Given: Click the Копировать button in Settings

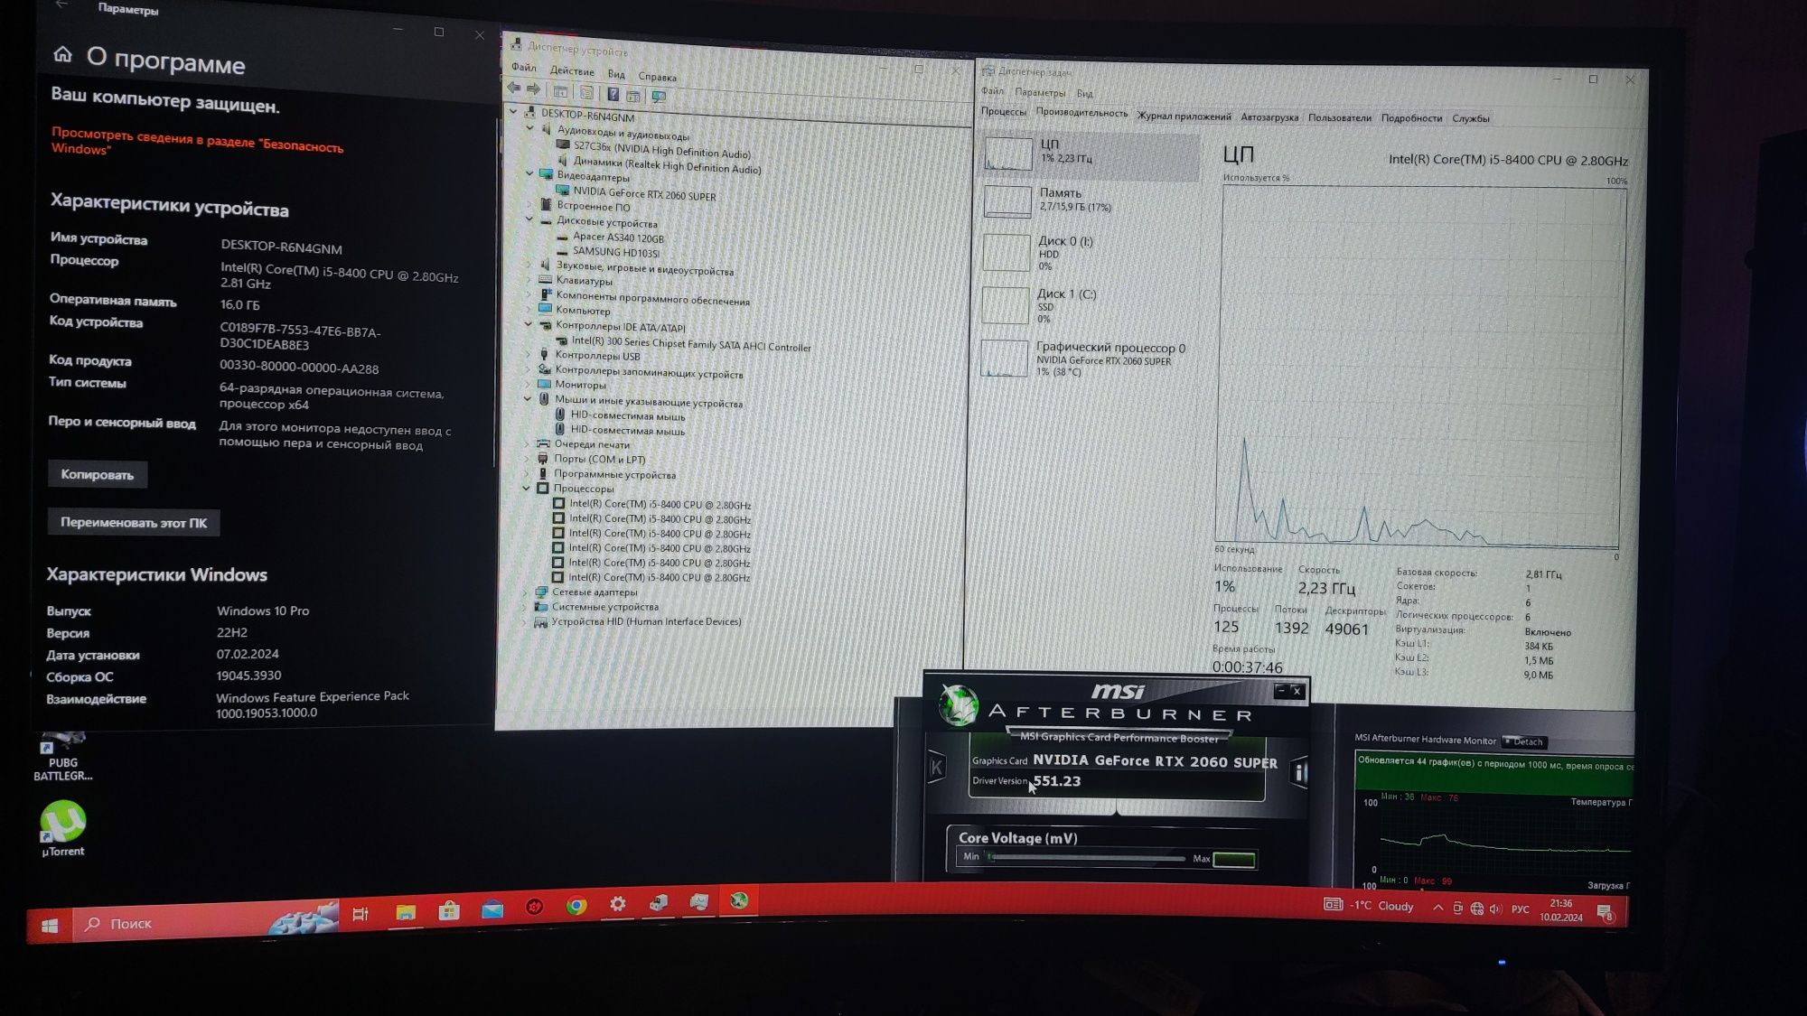Looking at the screenshot, I should 98,474.
